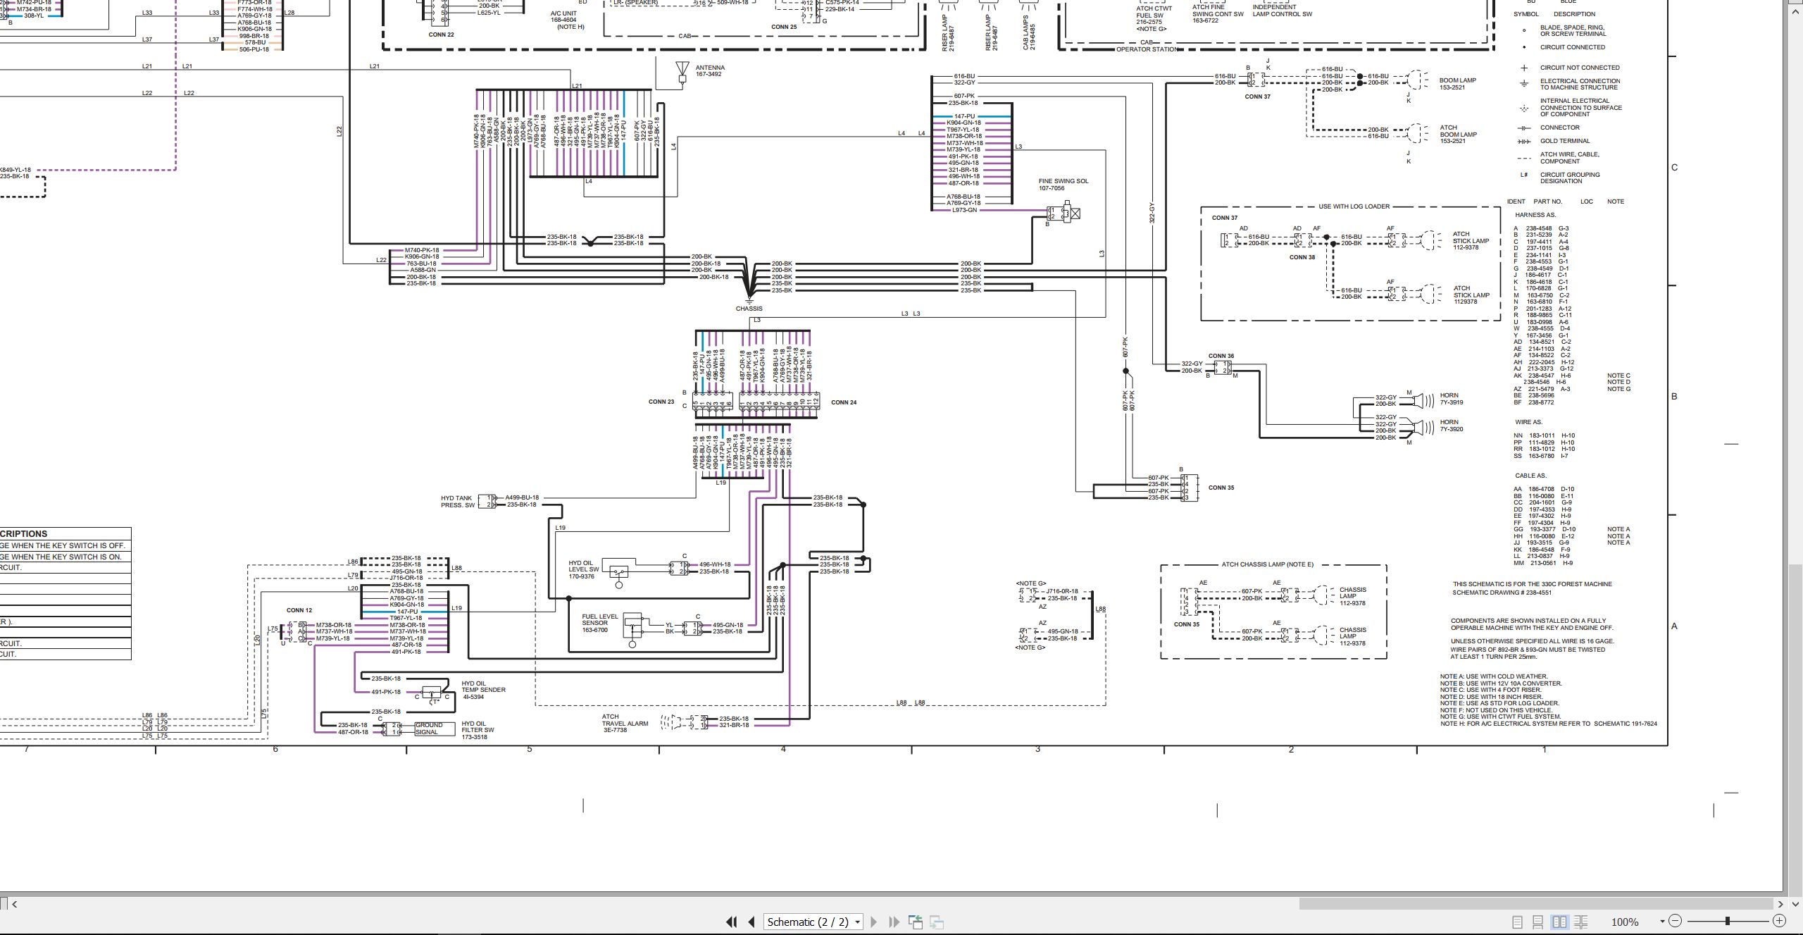Click the CIRCUIT GROUPING DESIGNATION legend entry
The height and width of the screenshot is (935, 1803).
point(1570,178)
